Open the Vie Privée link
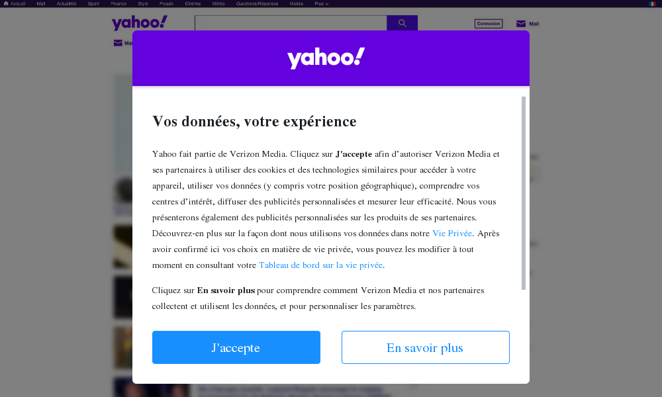Image resolution: width=662 pixels, height=397 pixels. tap(451, 234)
